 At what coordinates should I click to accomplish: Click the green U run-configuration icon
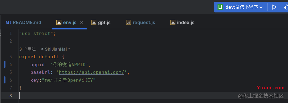coord(220,7)
